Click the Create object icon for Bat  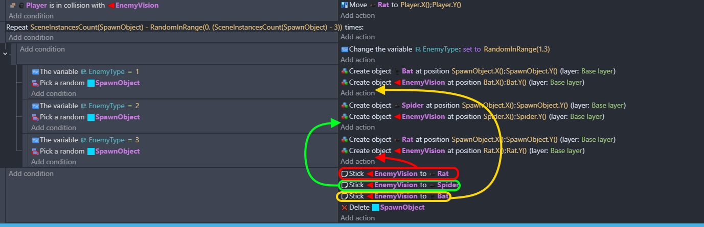[x=345, y=71]
